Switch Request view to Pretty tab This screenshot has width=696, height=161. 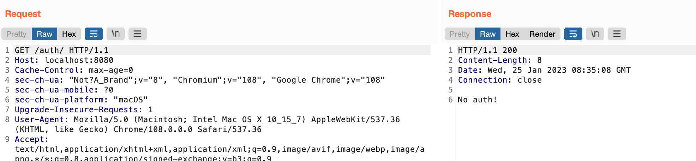tap(17, 34)
